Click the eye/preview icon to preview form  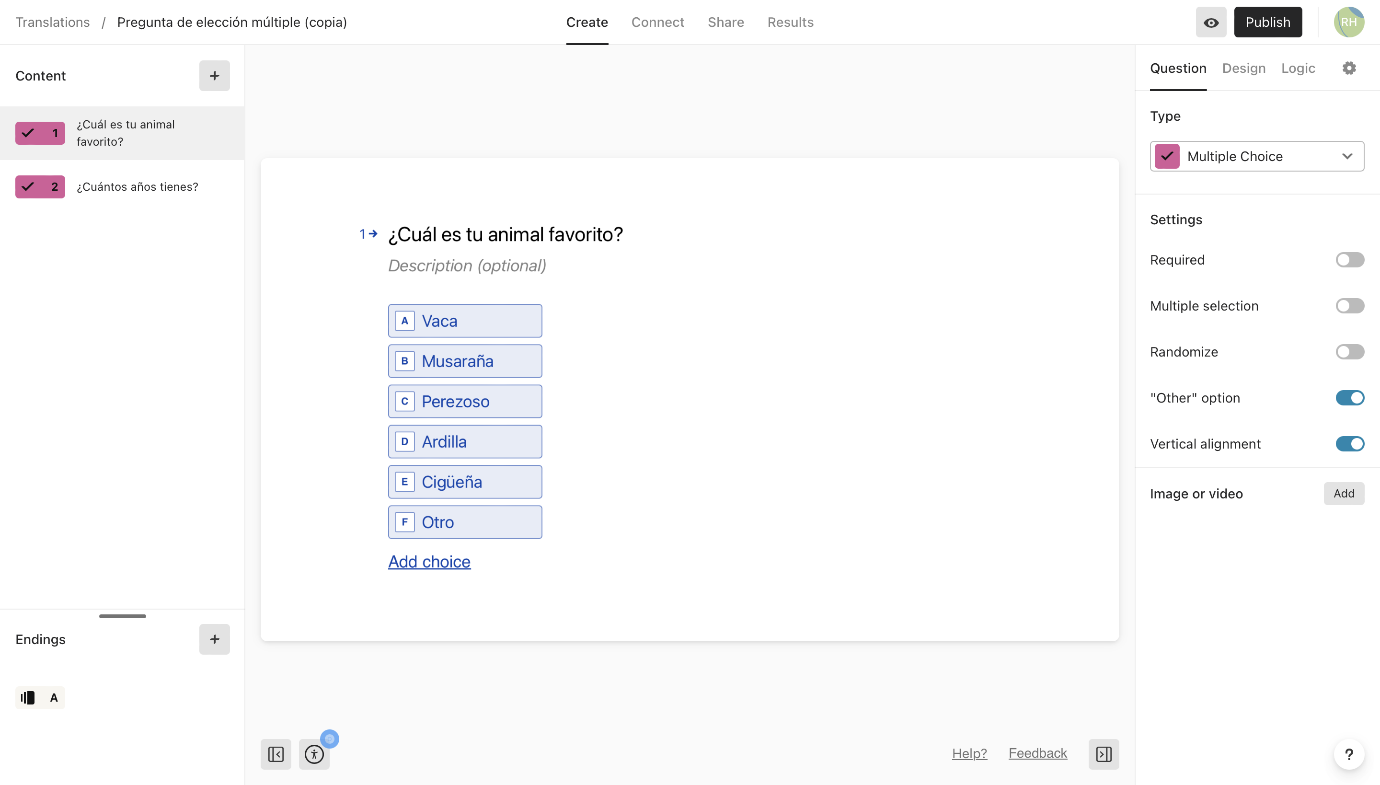pyautogui.click(x=1211, y=22)
